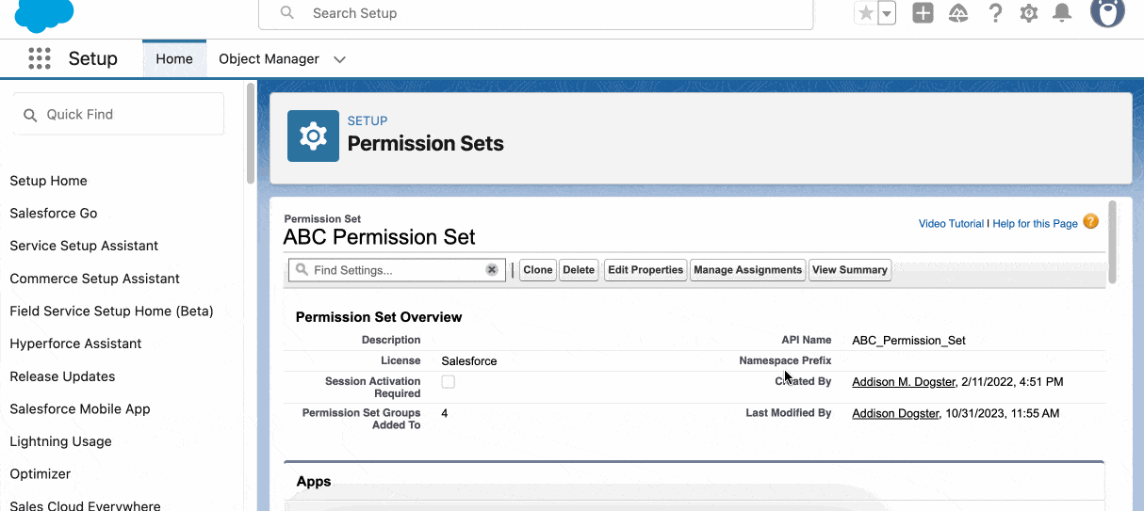
Task: Open Addison Dogster last-modified-by link
Action: pos(895,414)
